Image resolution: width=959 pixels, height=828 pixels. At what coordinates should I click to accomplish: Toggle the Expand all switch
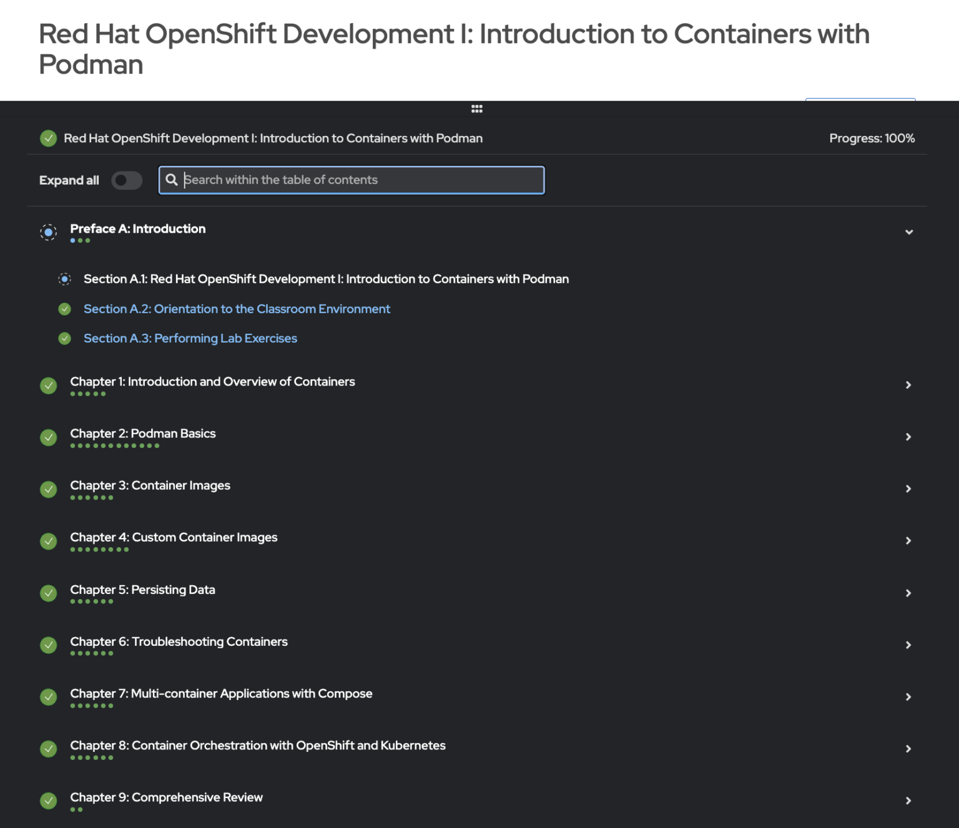click(127, 180)
